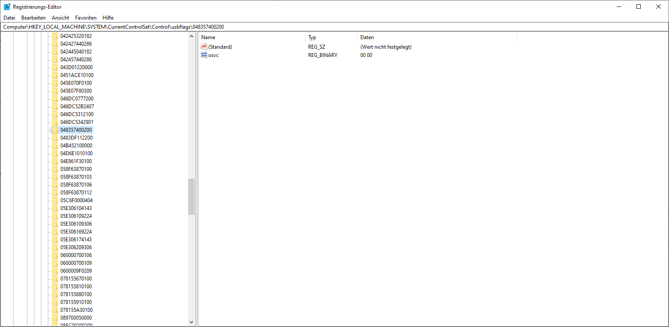Sort values by the Name column header

[251, 37]
